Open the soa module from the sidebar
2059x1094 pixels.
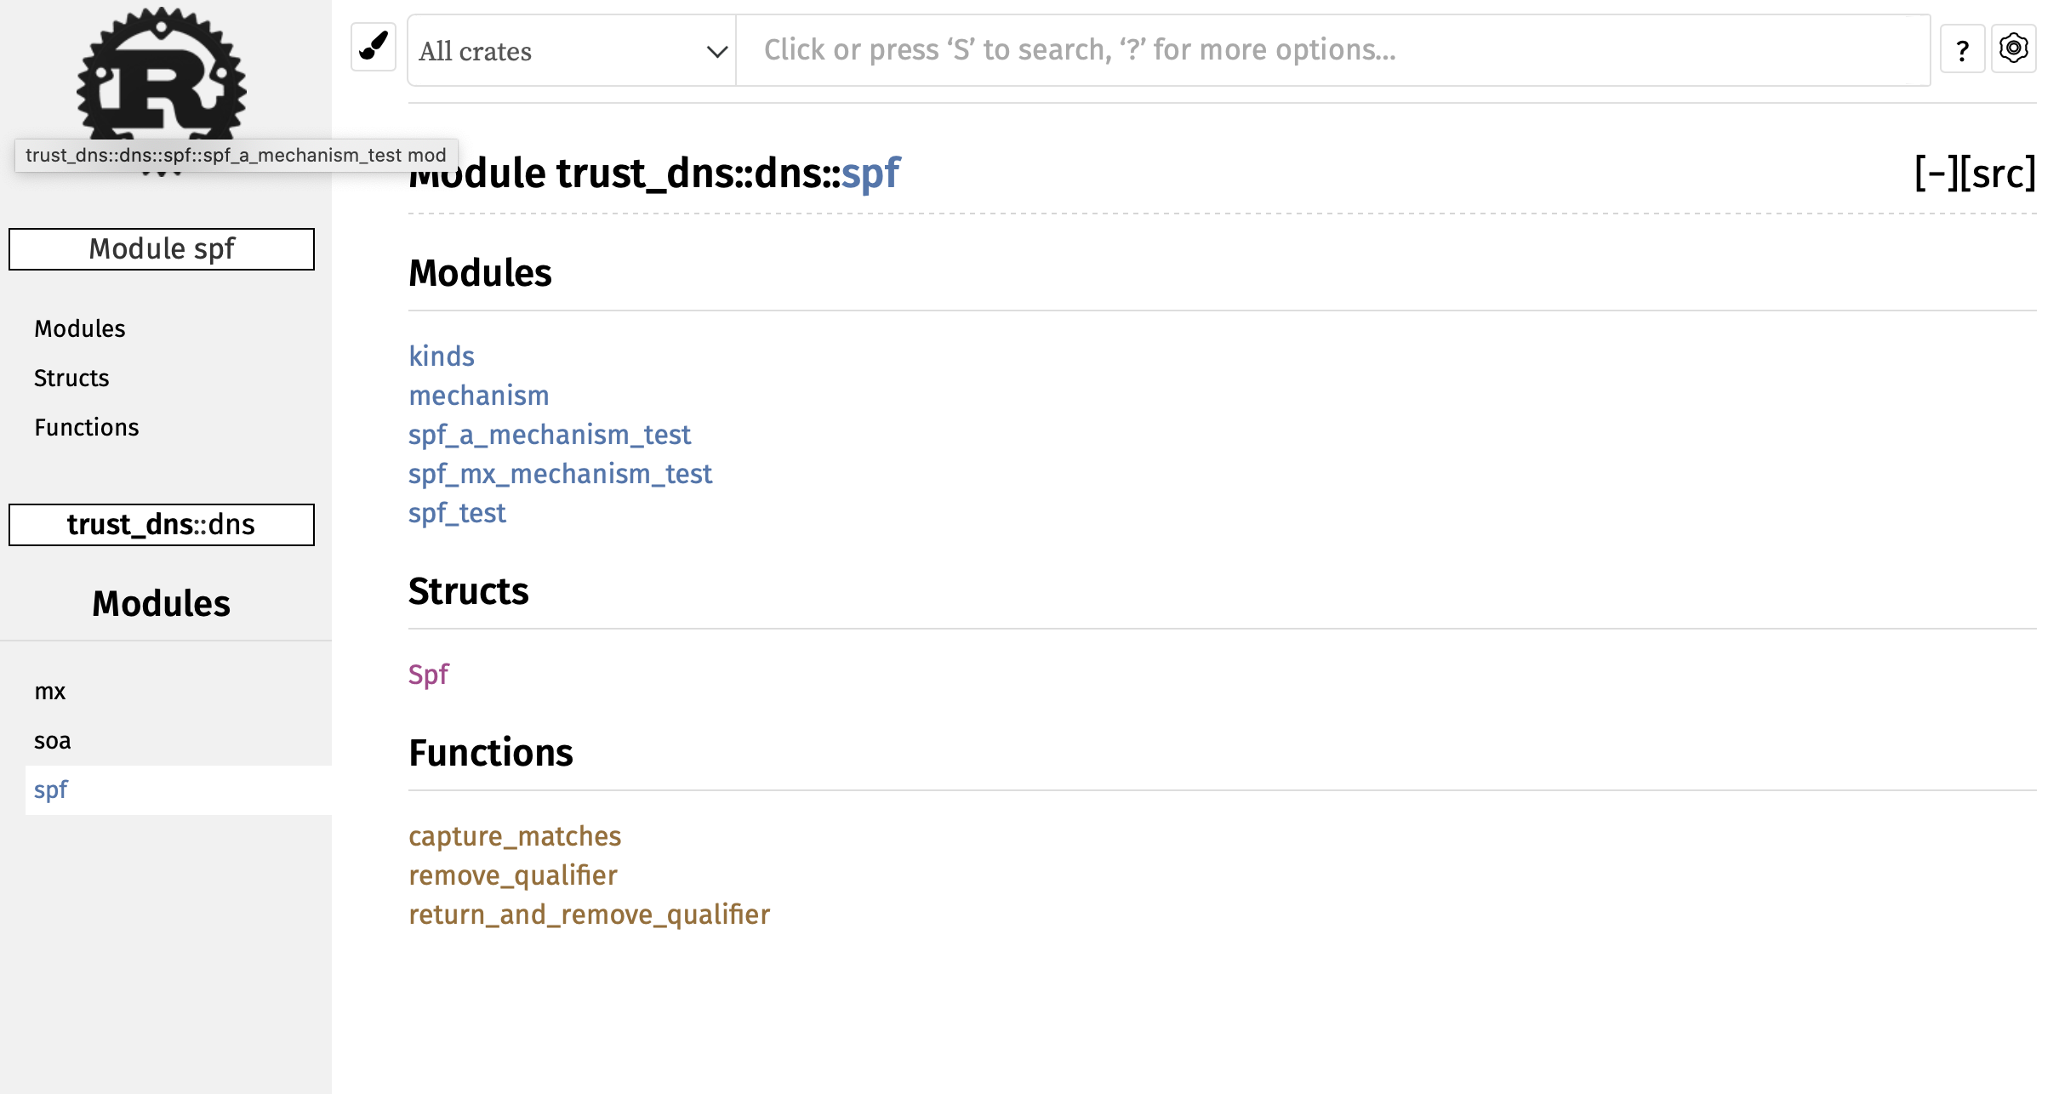52,740
